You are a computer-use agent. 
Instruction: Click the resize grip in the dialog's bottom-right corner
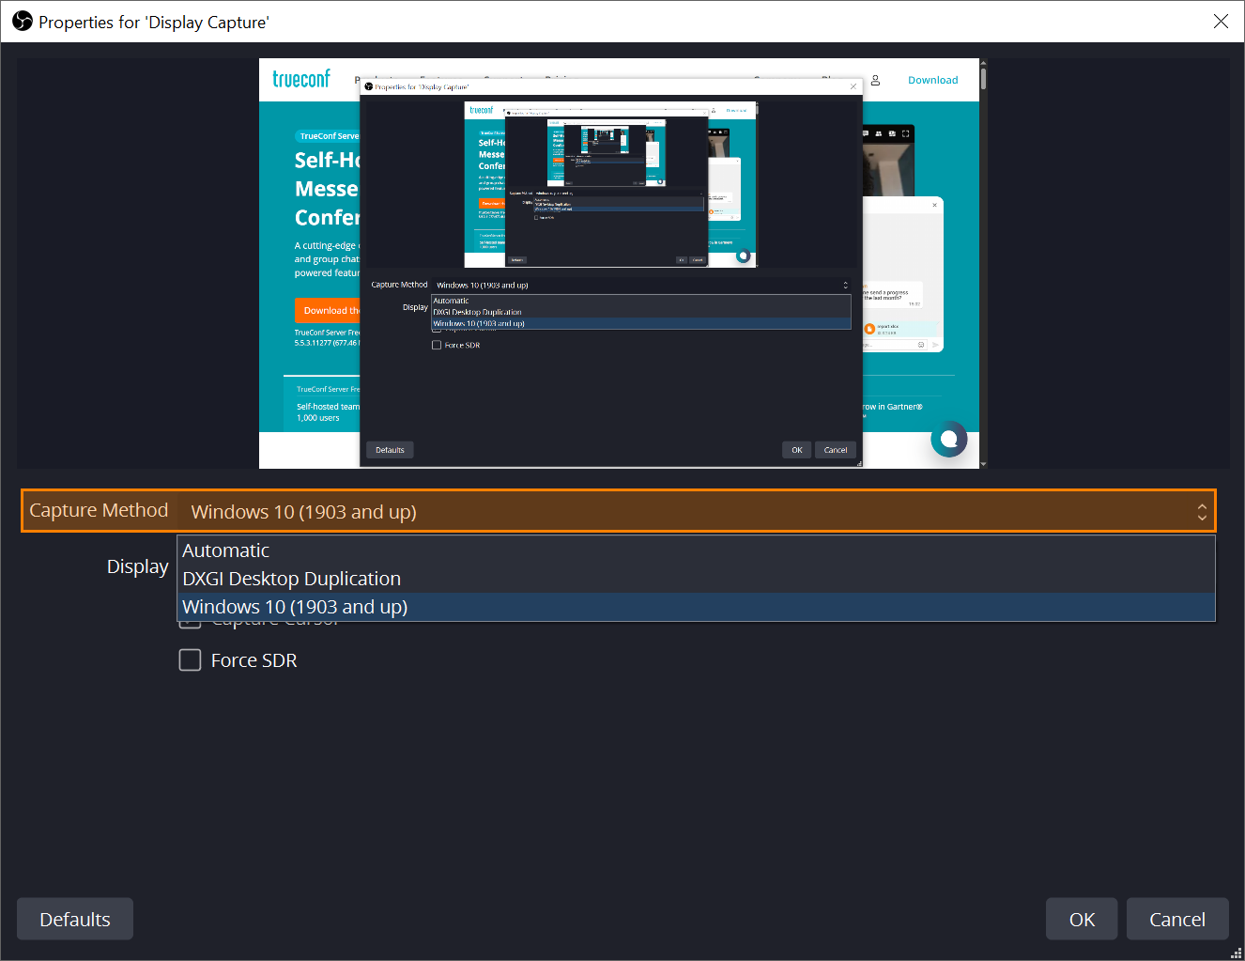1236,953
